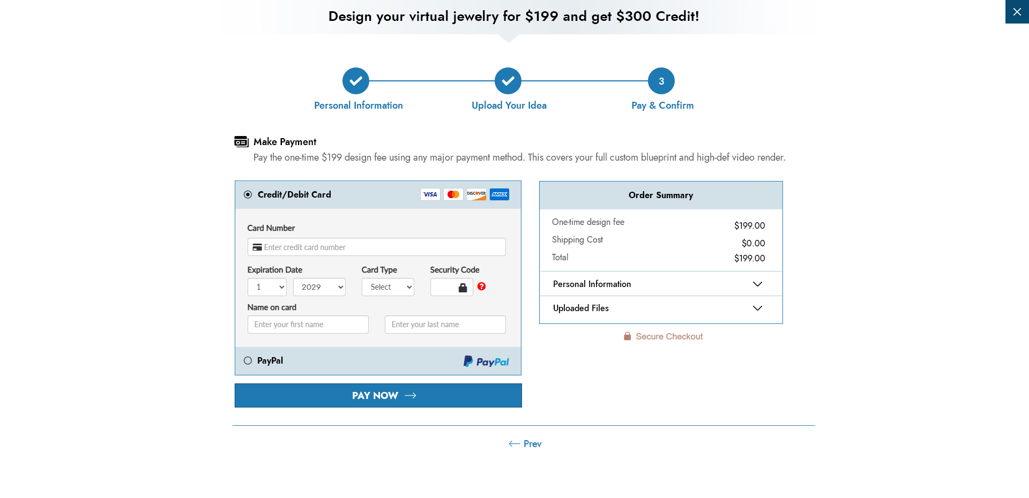Click the Discover card icon
Screen dimensions: 1029x498
point(476,194)
